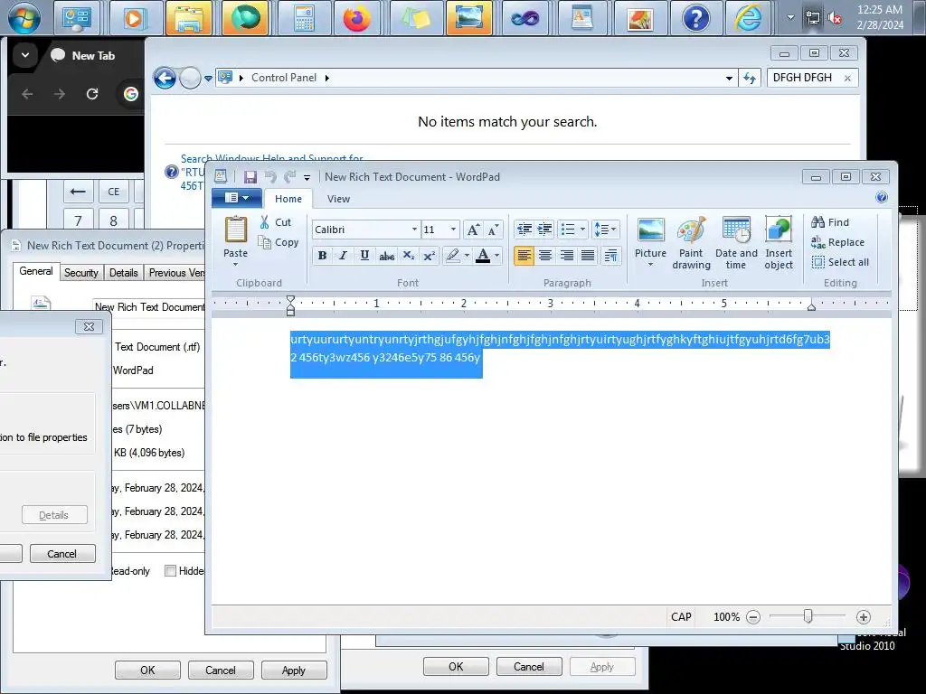Switch to the View ribbon tab
This screenshot has height=694, width=926.
338,199
